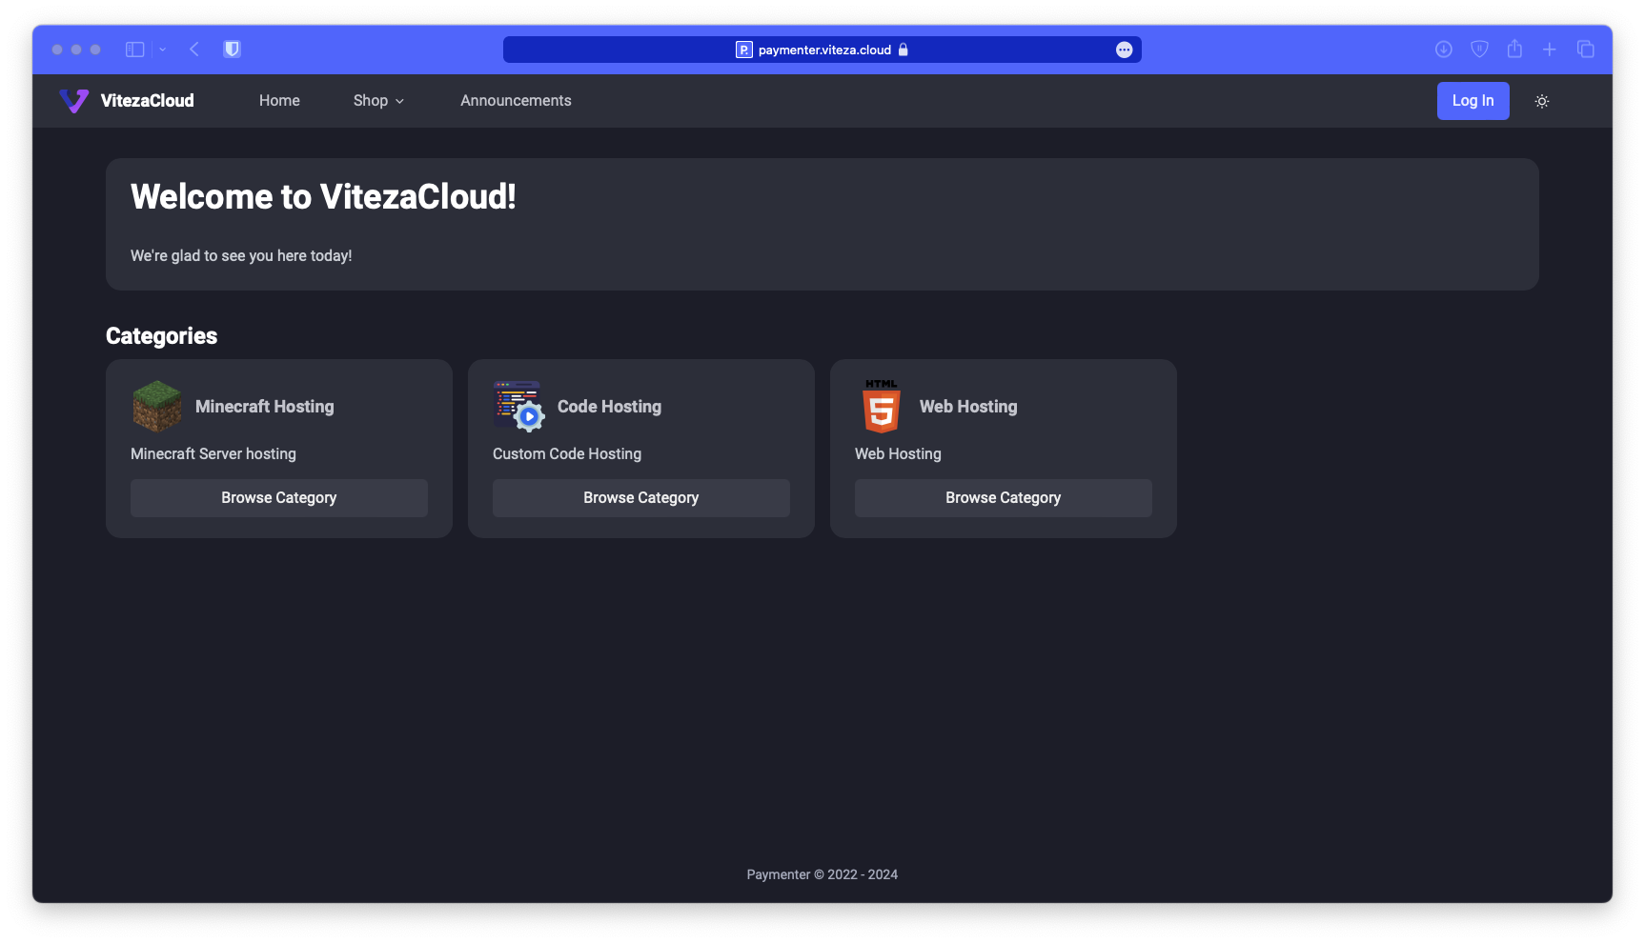Toggle the Safari sidebar icon

135,50
